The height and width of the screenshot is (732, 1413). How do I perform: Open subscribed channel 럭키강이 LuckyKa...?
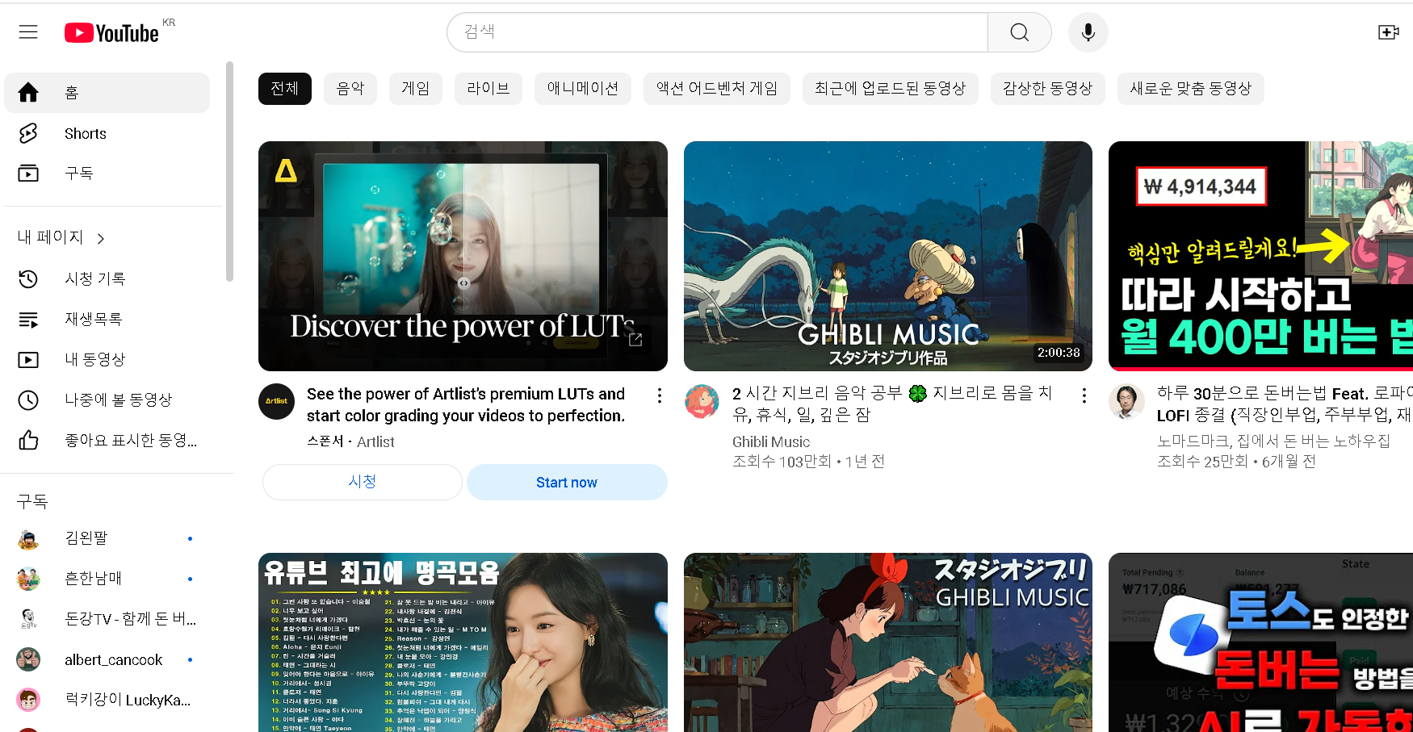point(107,700)
